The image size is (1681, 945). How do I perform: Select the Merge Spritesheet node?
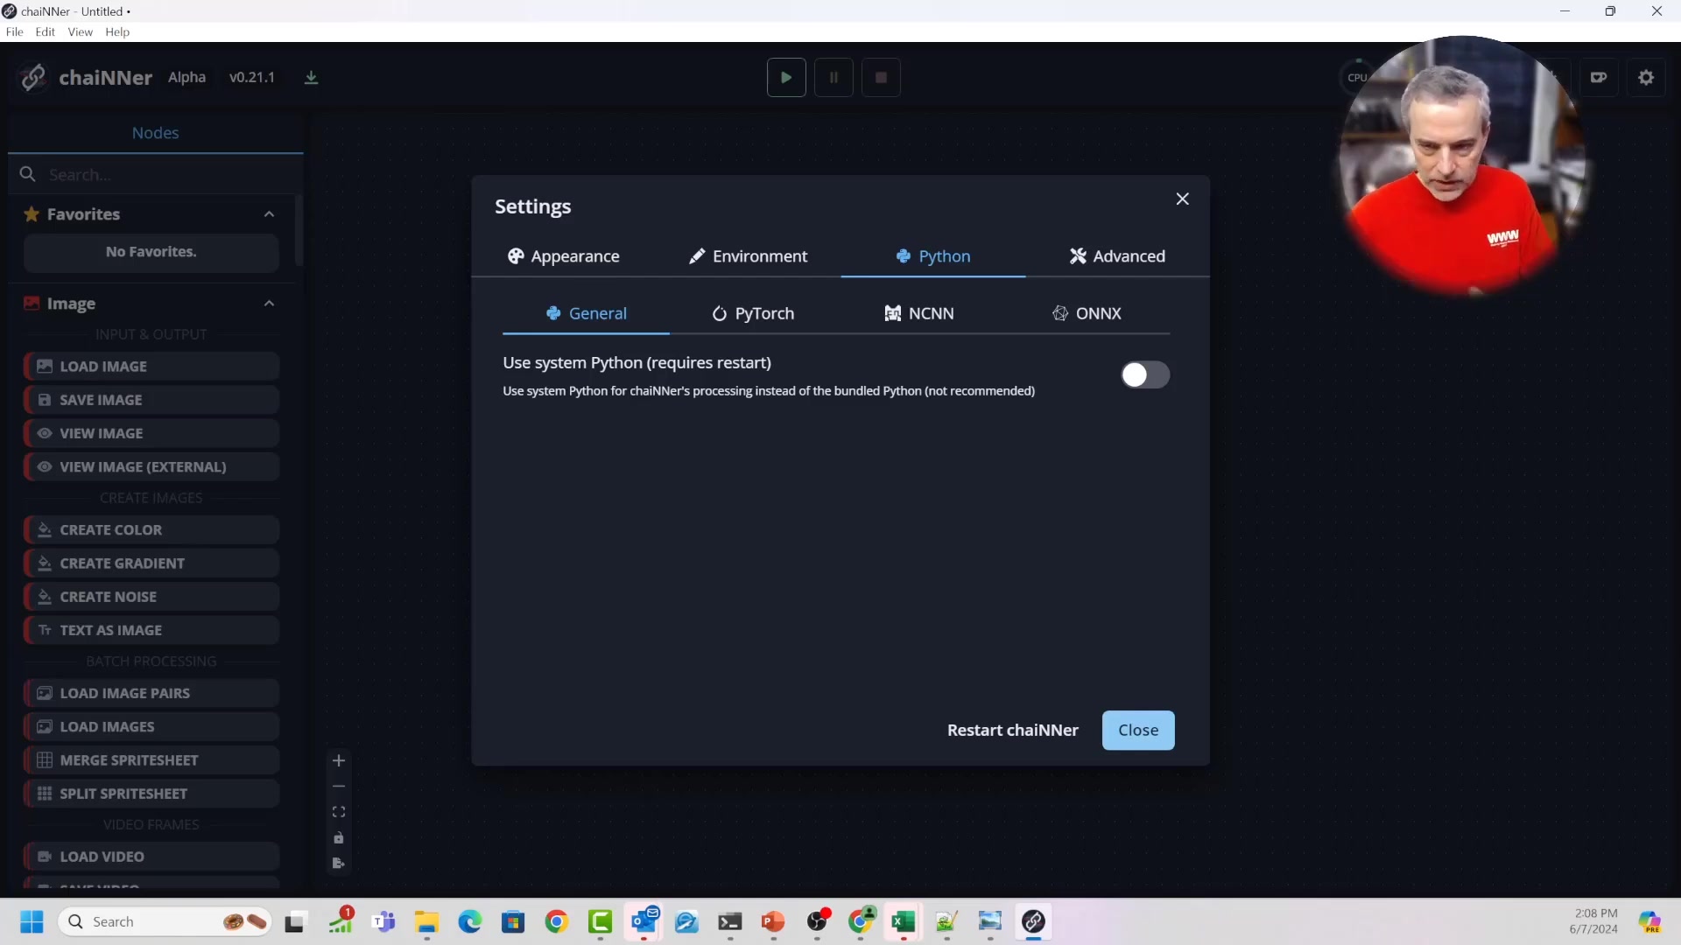coord(151,760)
